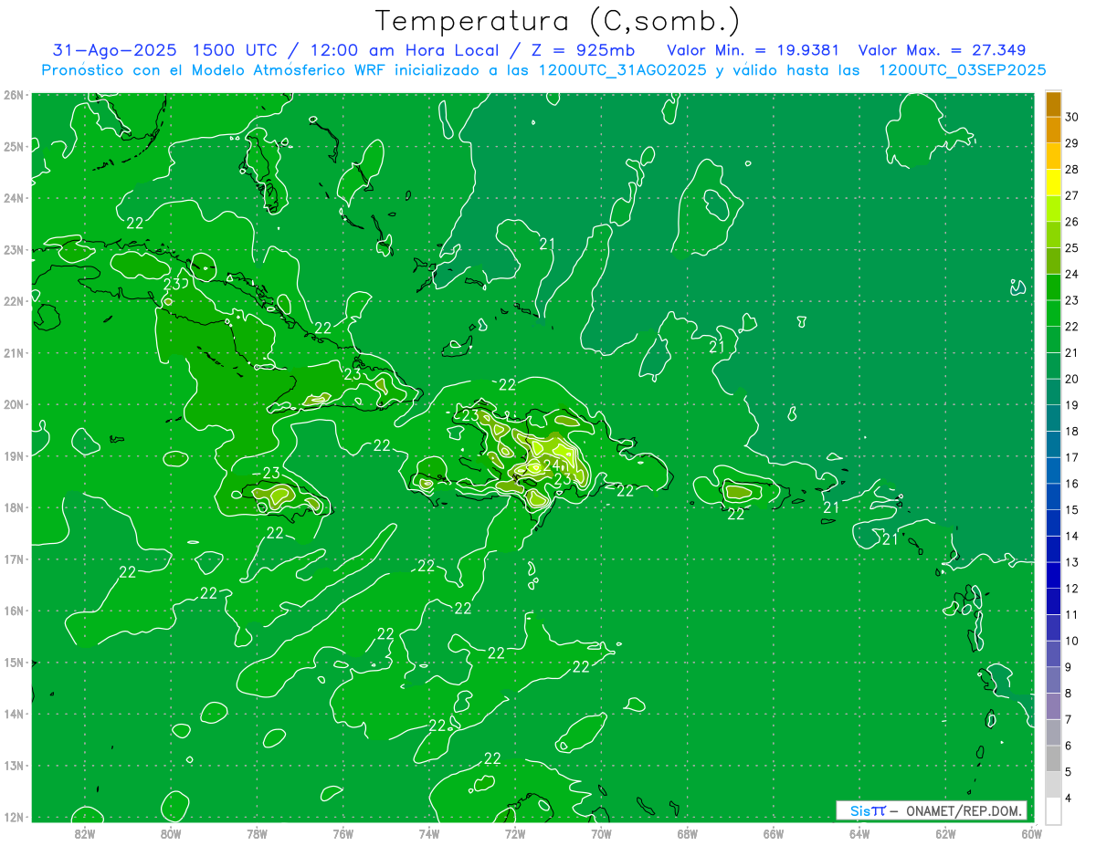1096x846 pixels.
Task: Pick the teal swatch between 19 and 18
Action: pos(1053,418)
